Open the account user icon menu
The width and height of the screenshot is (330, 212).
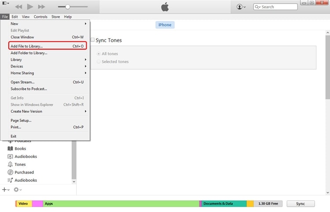241,7
